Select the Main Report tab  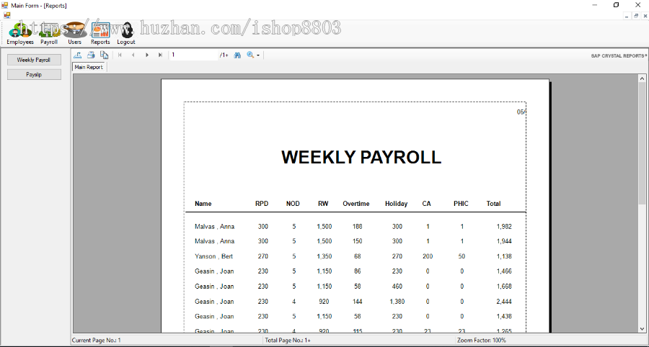click(89, 67)
